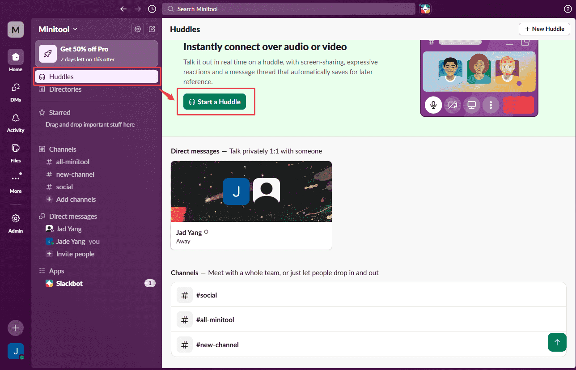Create a huddle with the New Huddle button
The height and width of the screenshot is (370, 576).
coord(544,29)
